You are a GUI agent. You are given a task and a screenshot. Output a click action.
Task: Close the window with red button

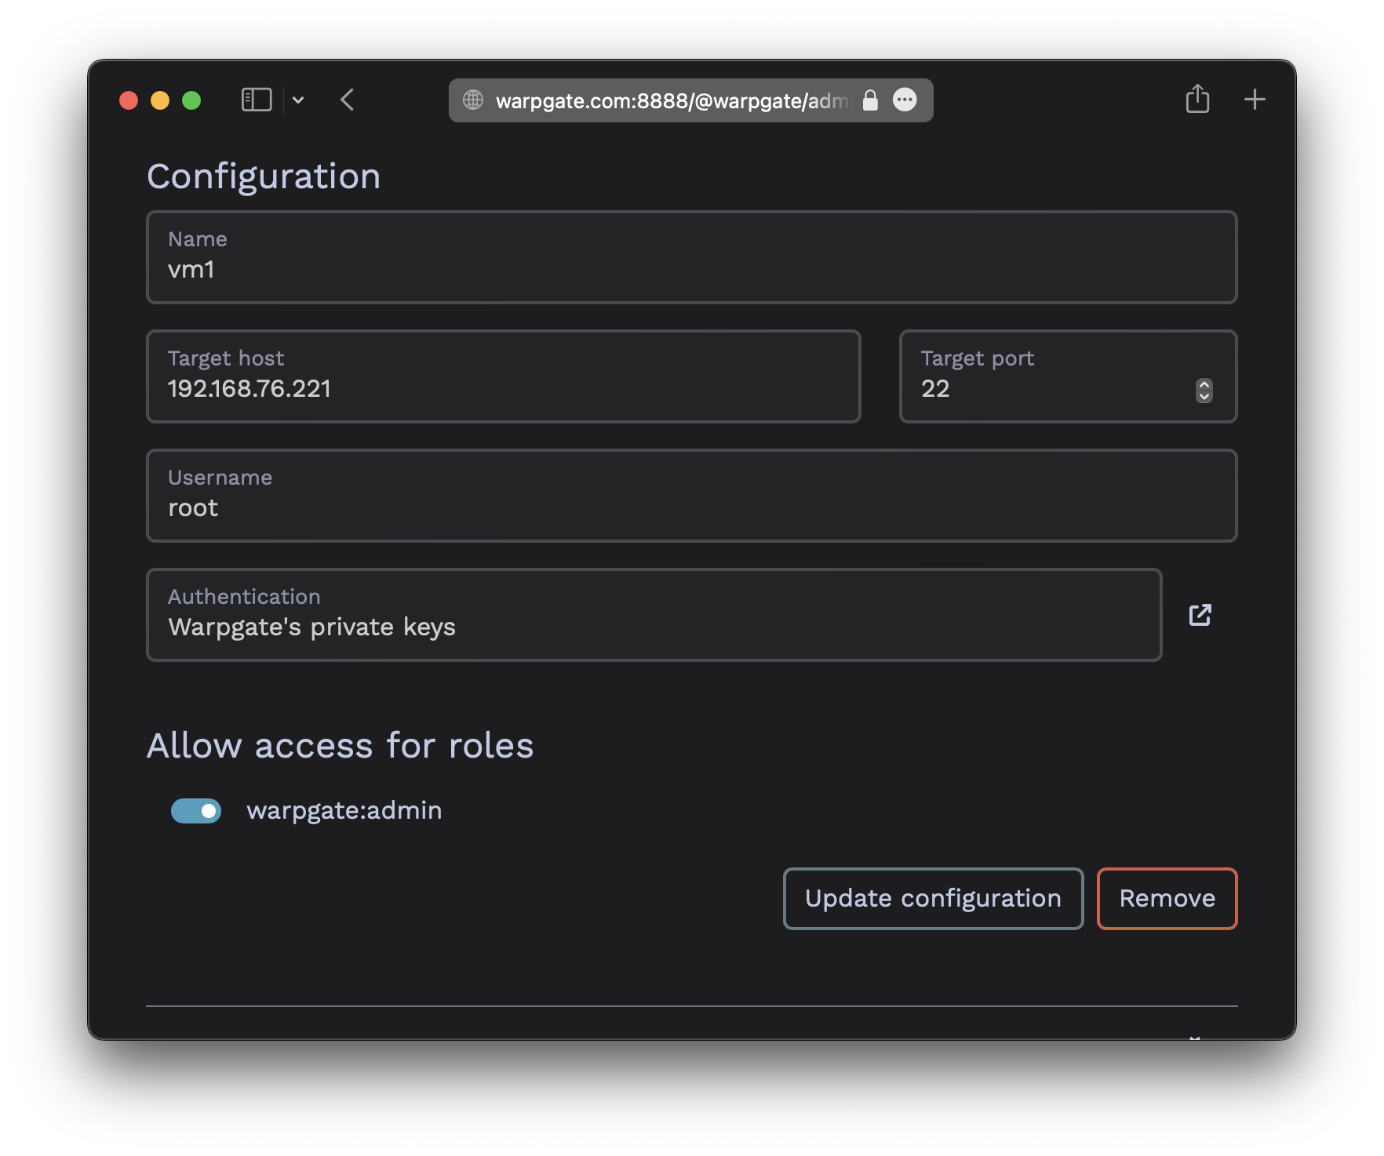click(129, 100)
